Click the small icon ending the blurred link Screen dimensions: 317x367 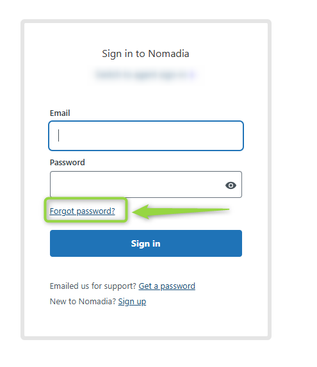[x=192, y=74]
